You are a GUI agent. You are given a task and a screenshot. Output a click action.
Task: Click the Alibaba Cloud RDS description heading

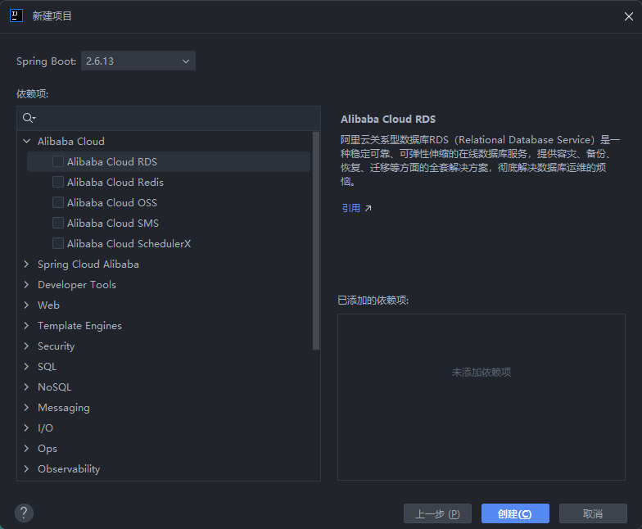[388, 120]
